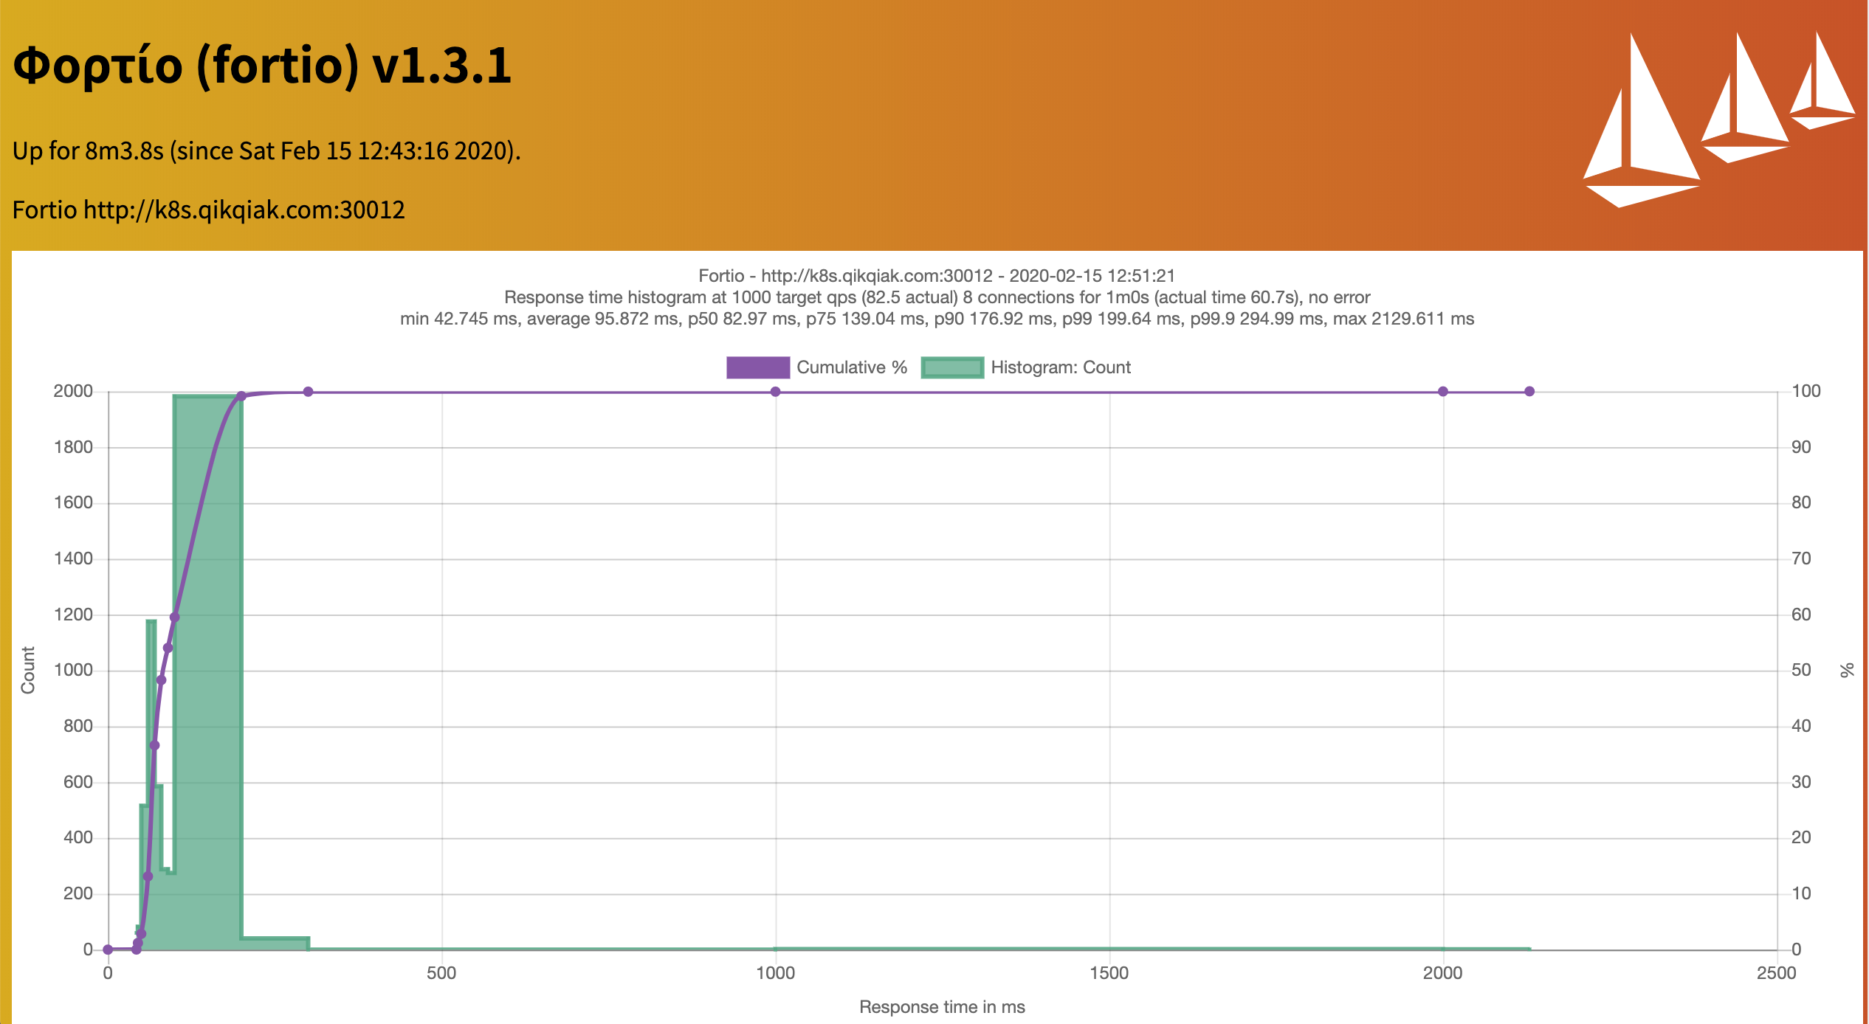Toggle the Cumulative % legend swatch
This screenshot has height=1024, width=1869.
(757, 367)
